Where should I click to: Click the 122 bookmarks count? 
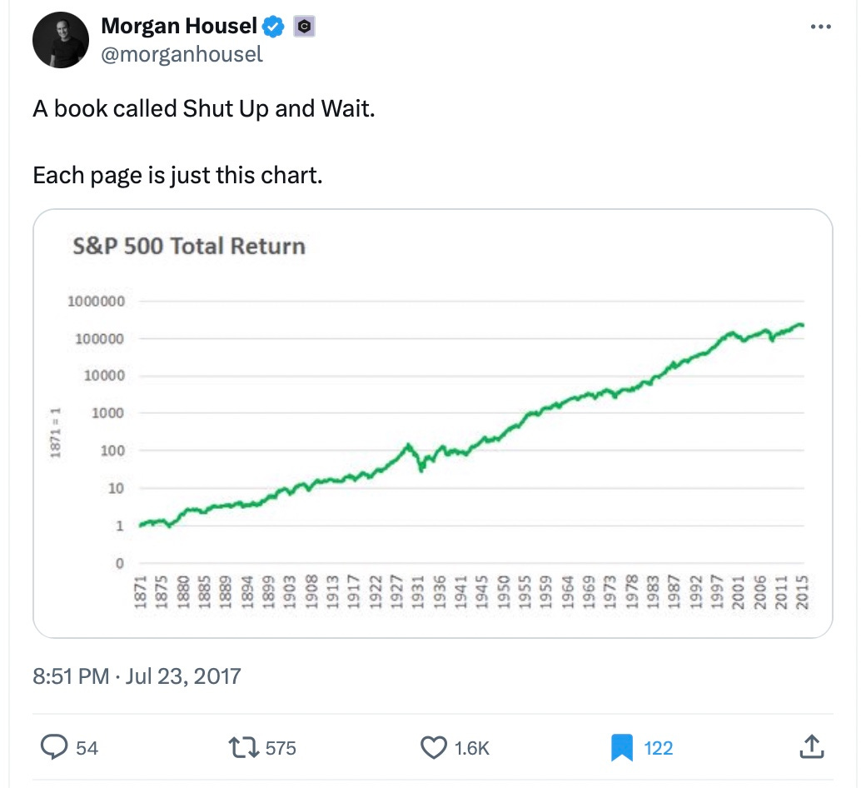659,748
